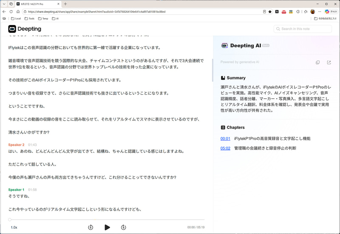Click the 00:00 / 05:19 time display
The height and width of the screenshot is (234, 340).
pyautogui.click(x=196, y=227)
